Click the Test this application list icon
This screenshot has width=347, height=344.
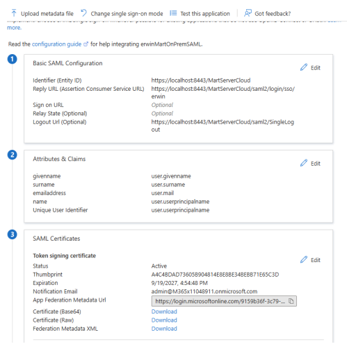[x=173, y=13]
